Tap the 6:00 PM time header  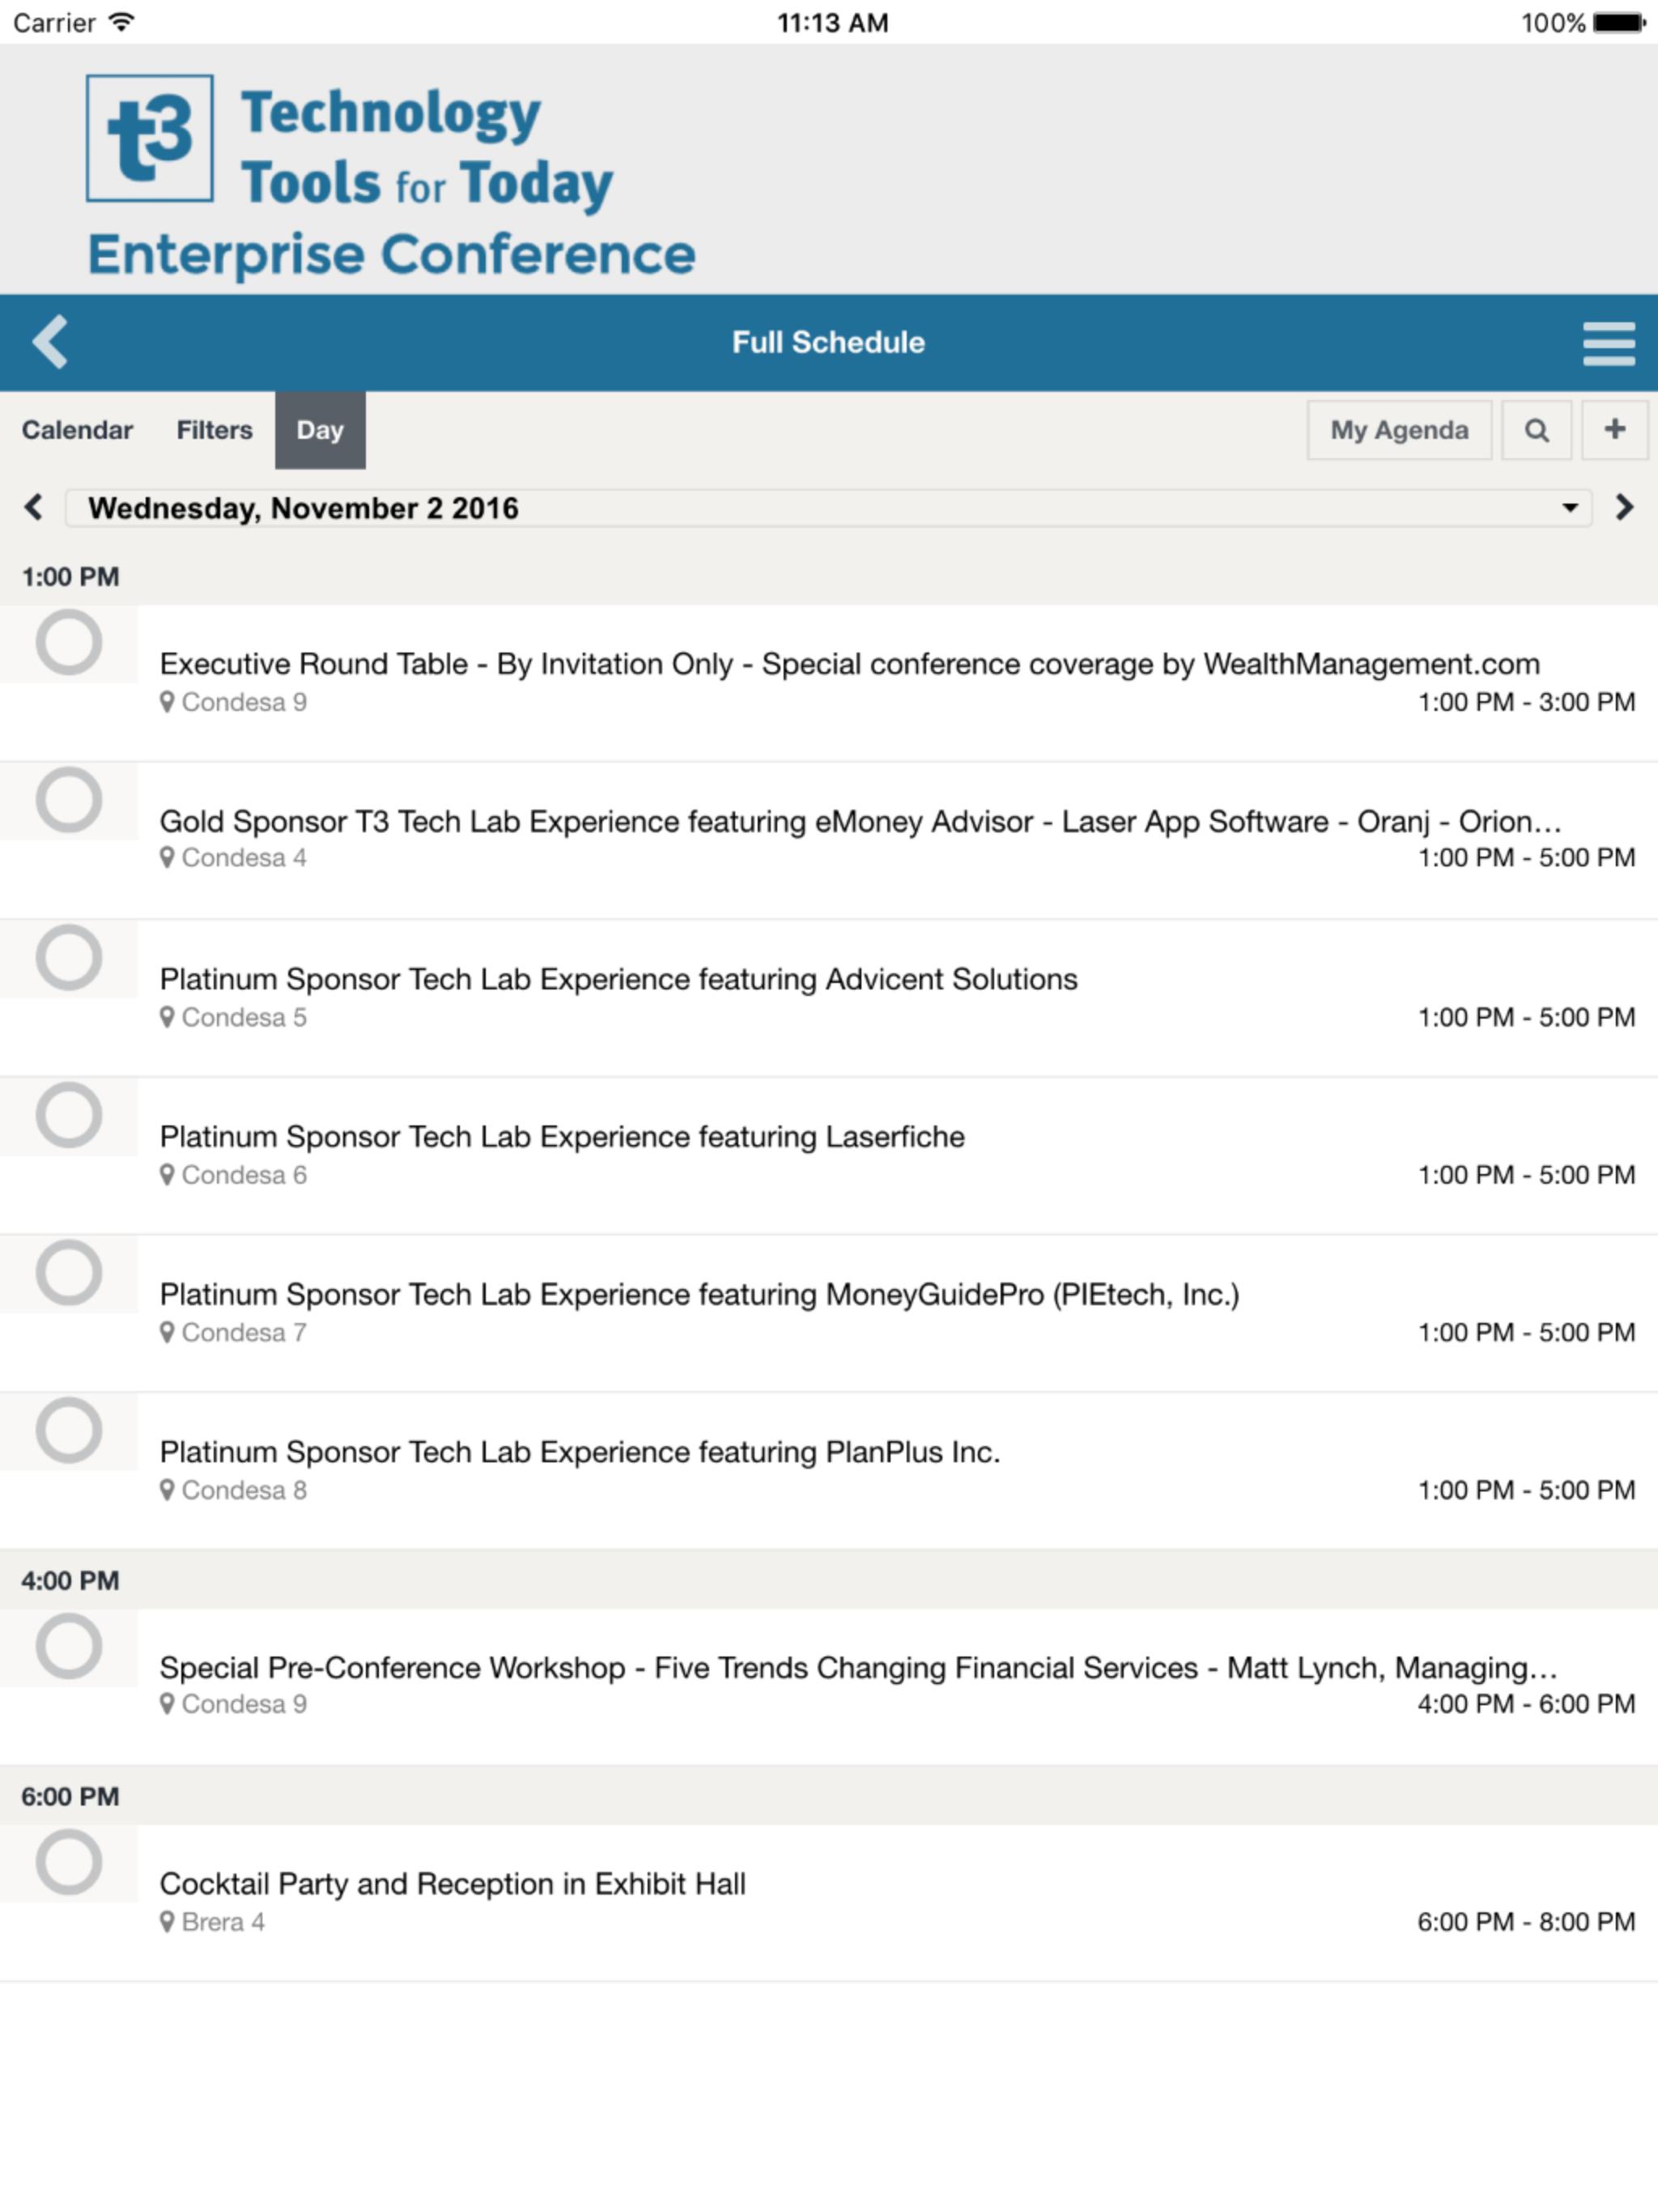point(70,1797)
